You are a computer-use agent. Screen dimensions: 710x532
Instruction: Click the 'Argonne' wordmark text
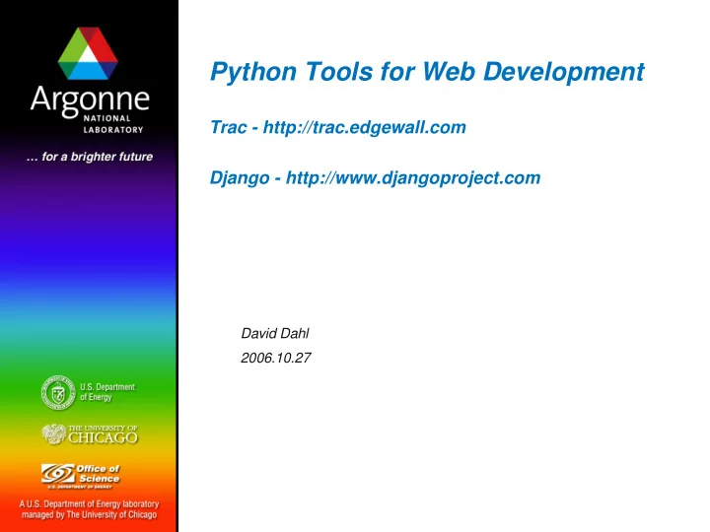(x=90, y=100)
